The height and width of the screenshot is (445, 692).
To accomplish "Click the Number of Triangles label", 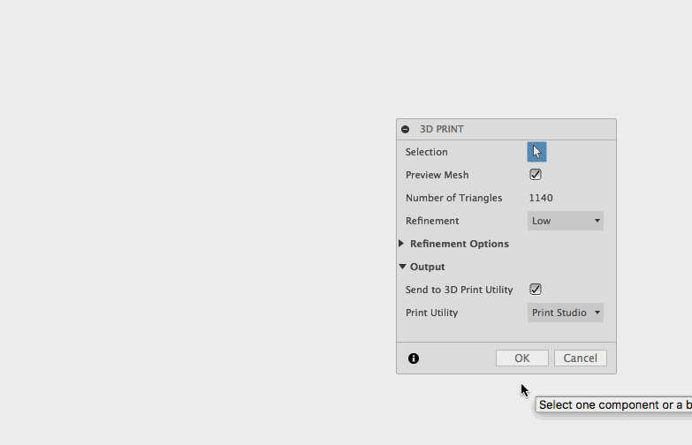I will (x=453, y=198).
